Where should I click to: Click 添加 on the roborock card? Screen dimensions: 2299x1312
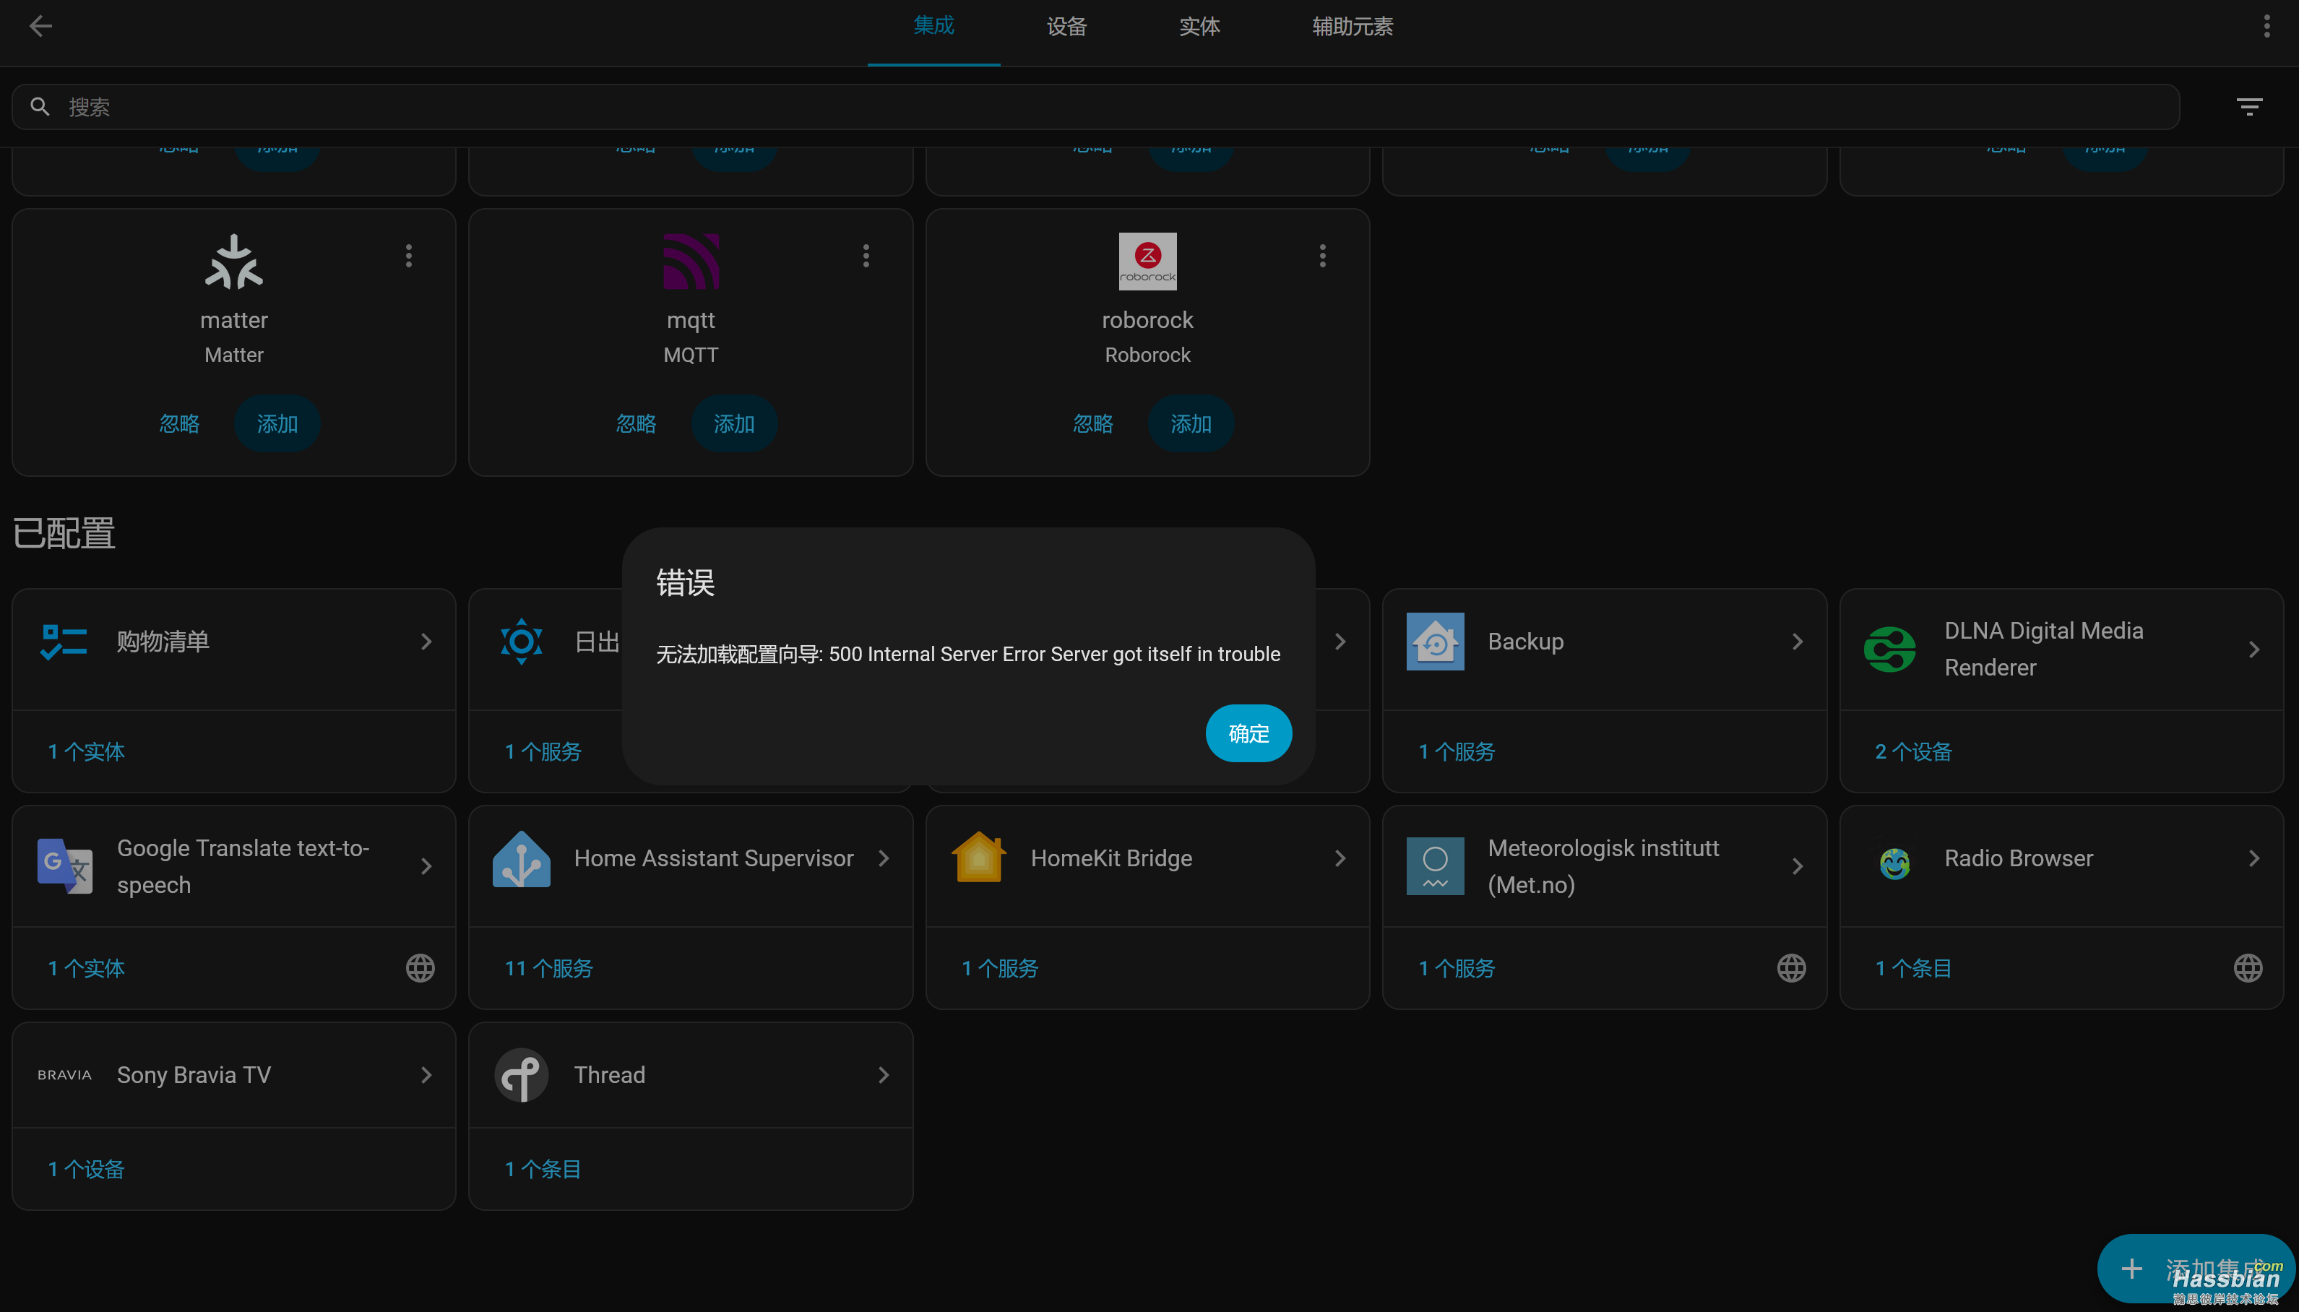click(x=1190, y=423)
